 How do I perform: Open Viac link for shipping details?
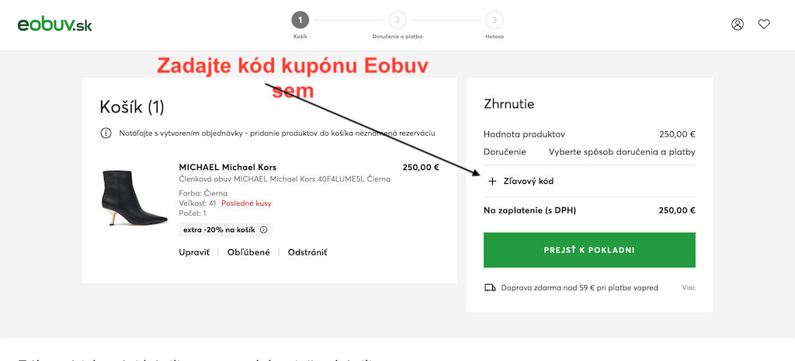[x=689, y=287]
